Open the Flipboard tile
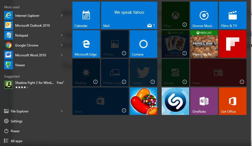 click(232, 44)
